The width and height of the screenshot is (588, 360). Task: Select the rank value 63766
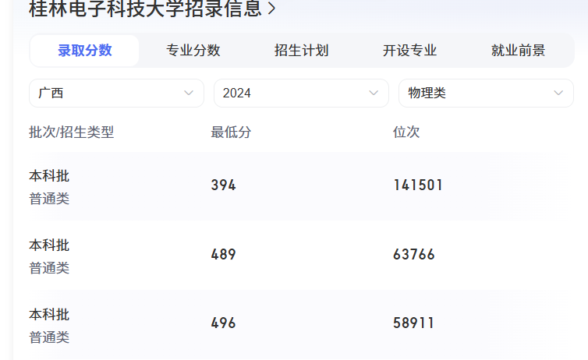(x=414, y=254)
